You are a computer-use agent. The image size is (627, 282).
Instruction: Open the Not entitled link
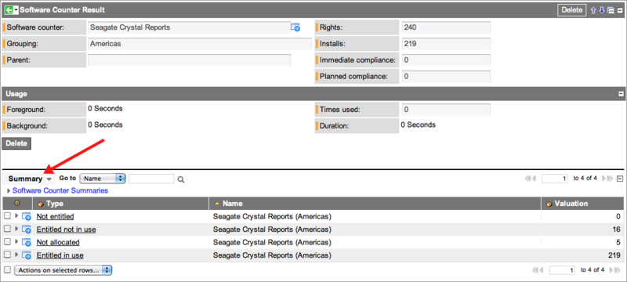55,216
